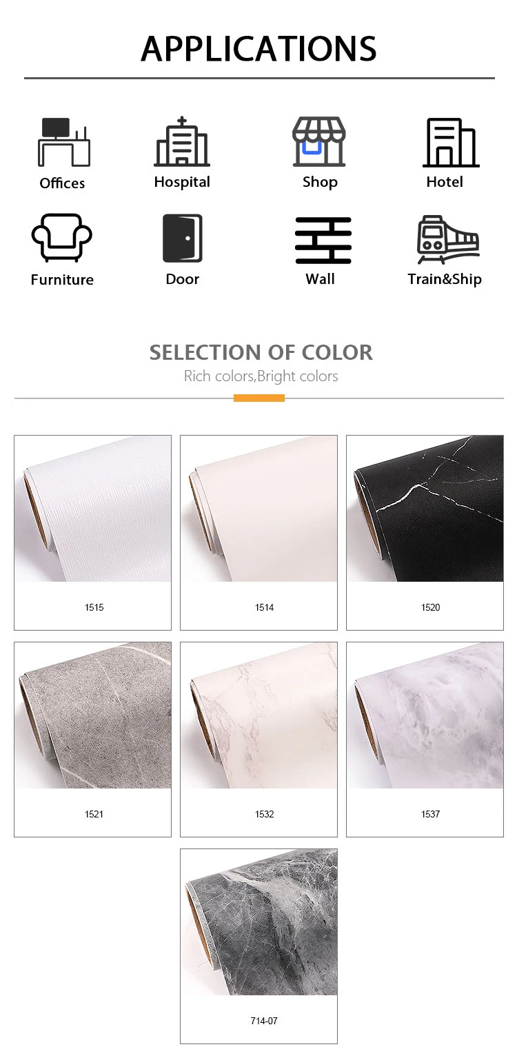Choose the white 1515 roll swatch
This screenshot has height=1058, width=517.
93,509
